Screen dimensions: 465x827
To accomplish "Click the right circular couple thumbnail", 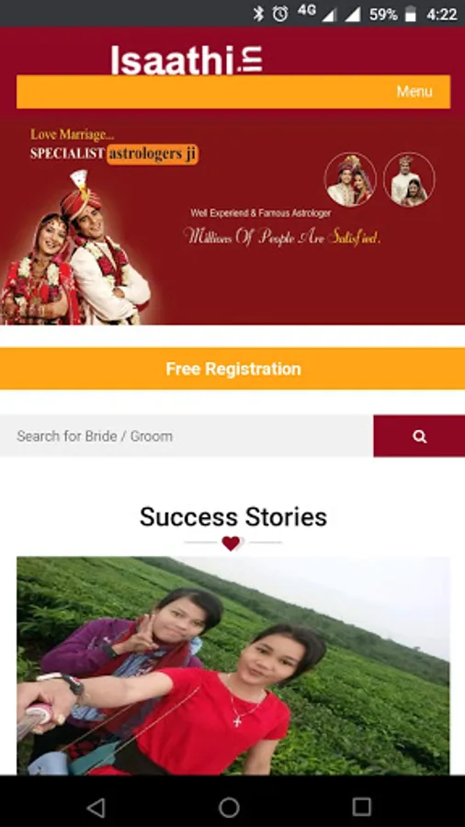I will pos(409,179).
